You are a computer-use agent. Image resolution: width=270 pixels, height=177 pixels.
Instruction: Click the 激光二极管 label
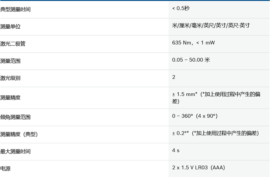tap(13, 44)
